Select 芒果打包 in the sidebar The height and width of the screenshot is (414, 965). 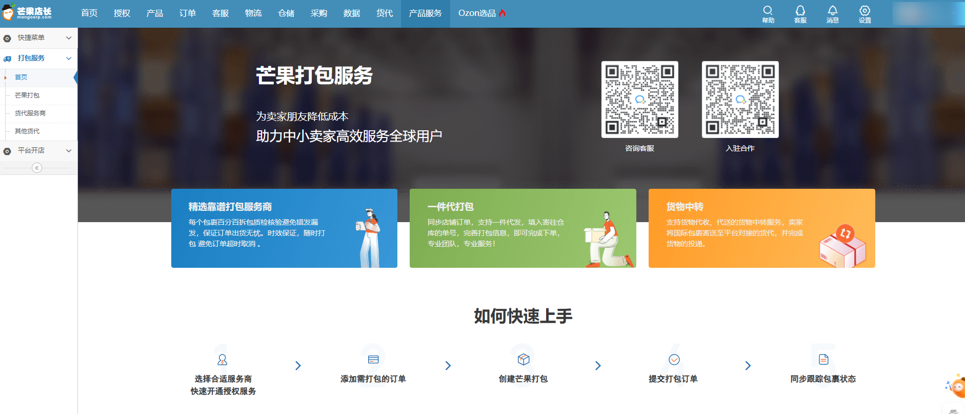tap(27, 95)
